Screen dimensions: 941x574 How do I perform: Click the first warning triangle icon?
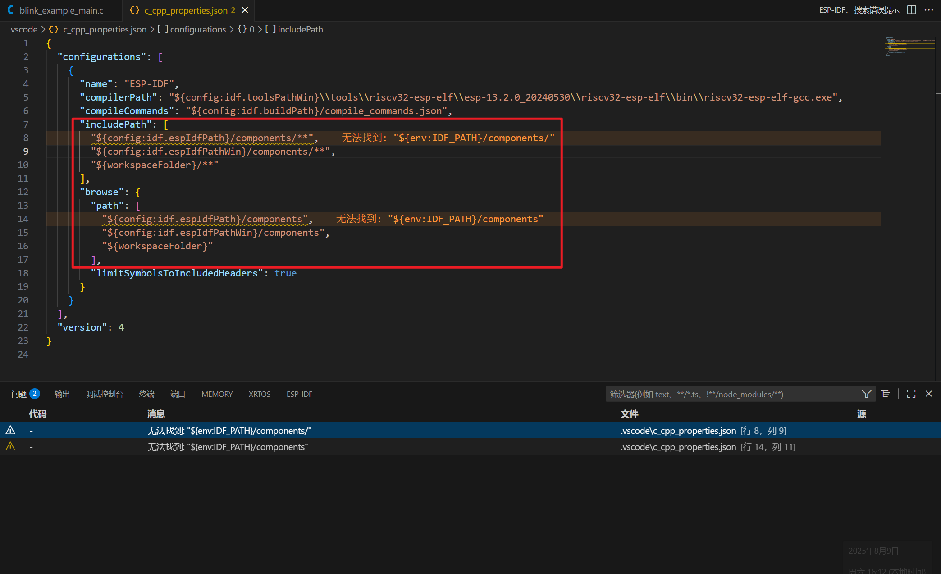click(10, 430)
